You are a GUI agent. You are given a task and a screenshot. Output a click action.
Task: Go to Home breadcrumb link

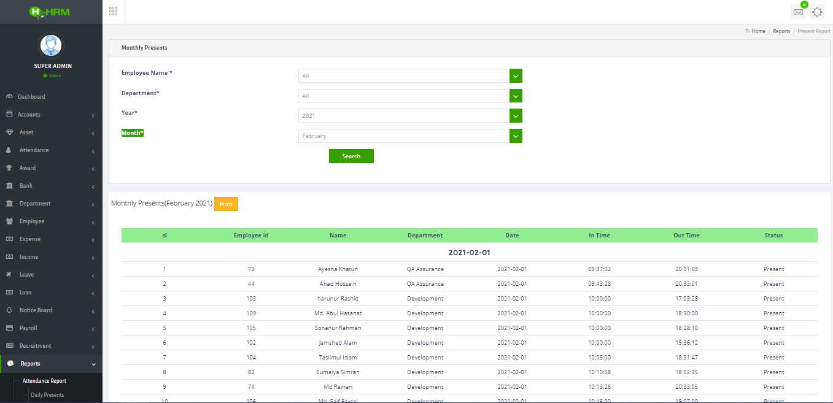[x=758, y=31]
